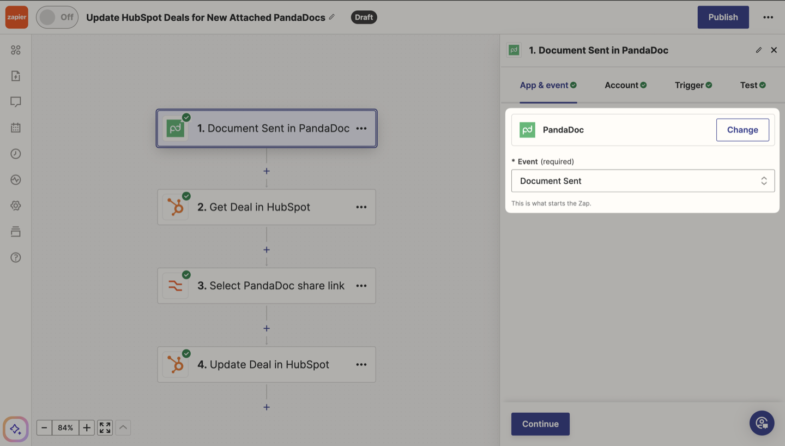Open the Zap history clock icon

click(x=16, y=154)
